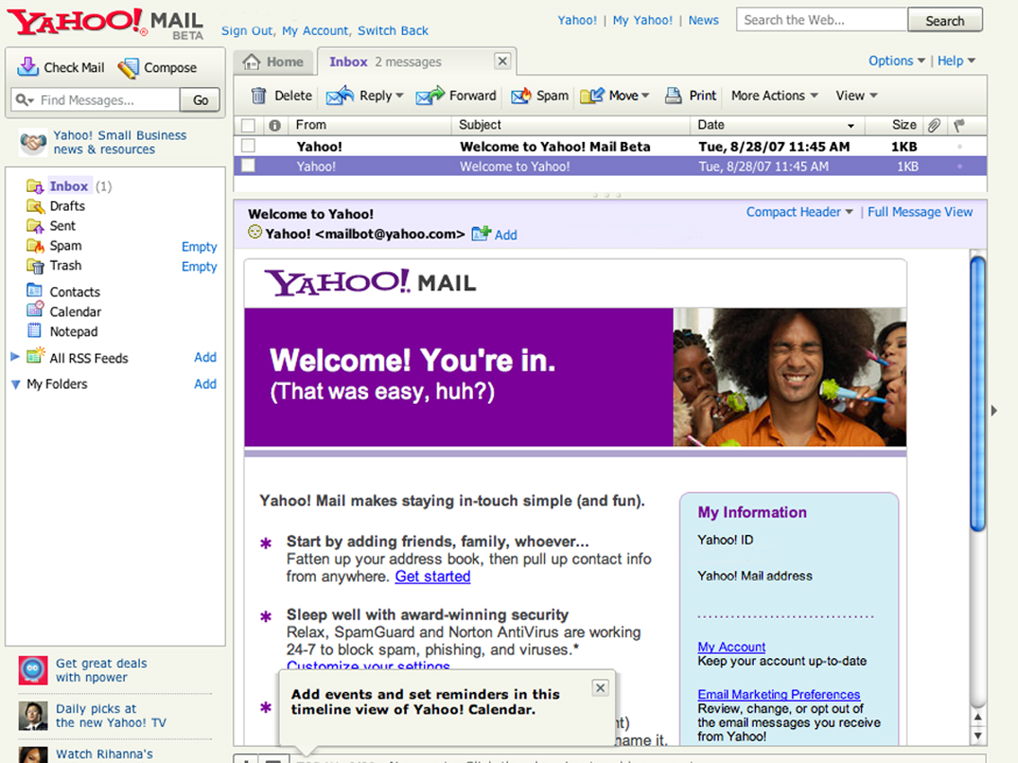
Task: Click the Search the Web input field
Action: 821,20
